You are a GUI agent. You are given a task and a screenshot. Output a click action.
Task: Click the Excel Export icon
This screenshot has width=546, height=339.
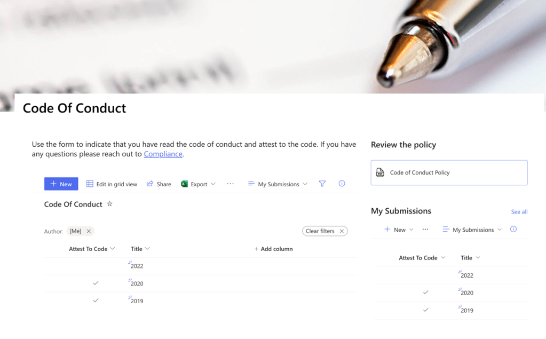[x=185, y=184]
